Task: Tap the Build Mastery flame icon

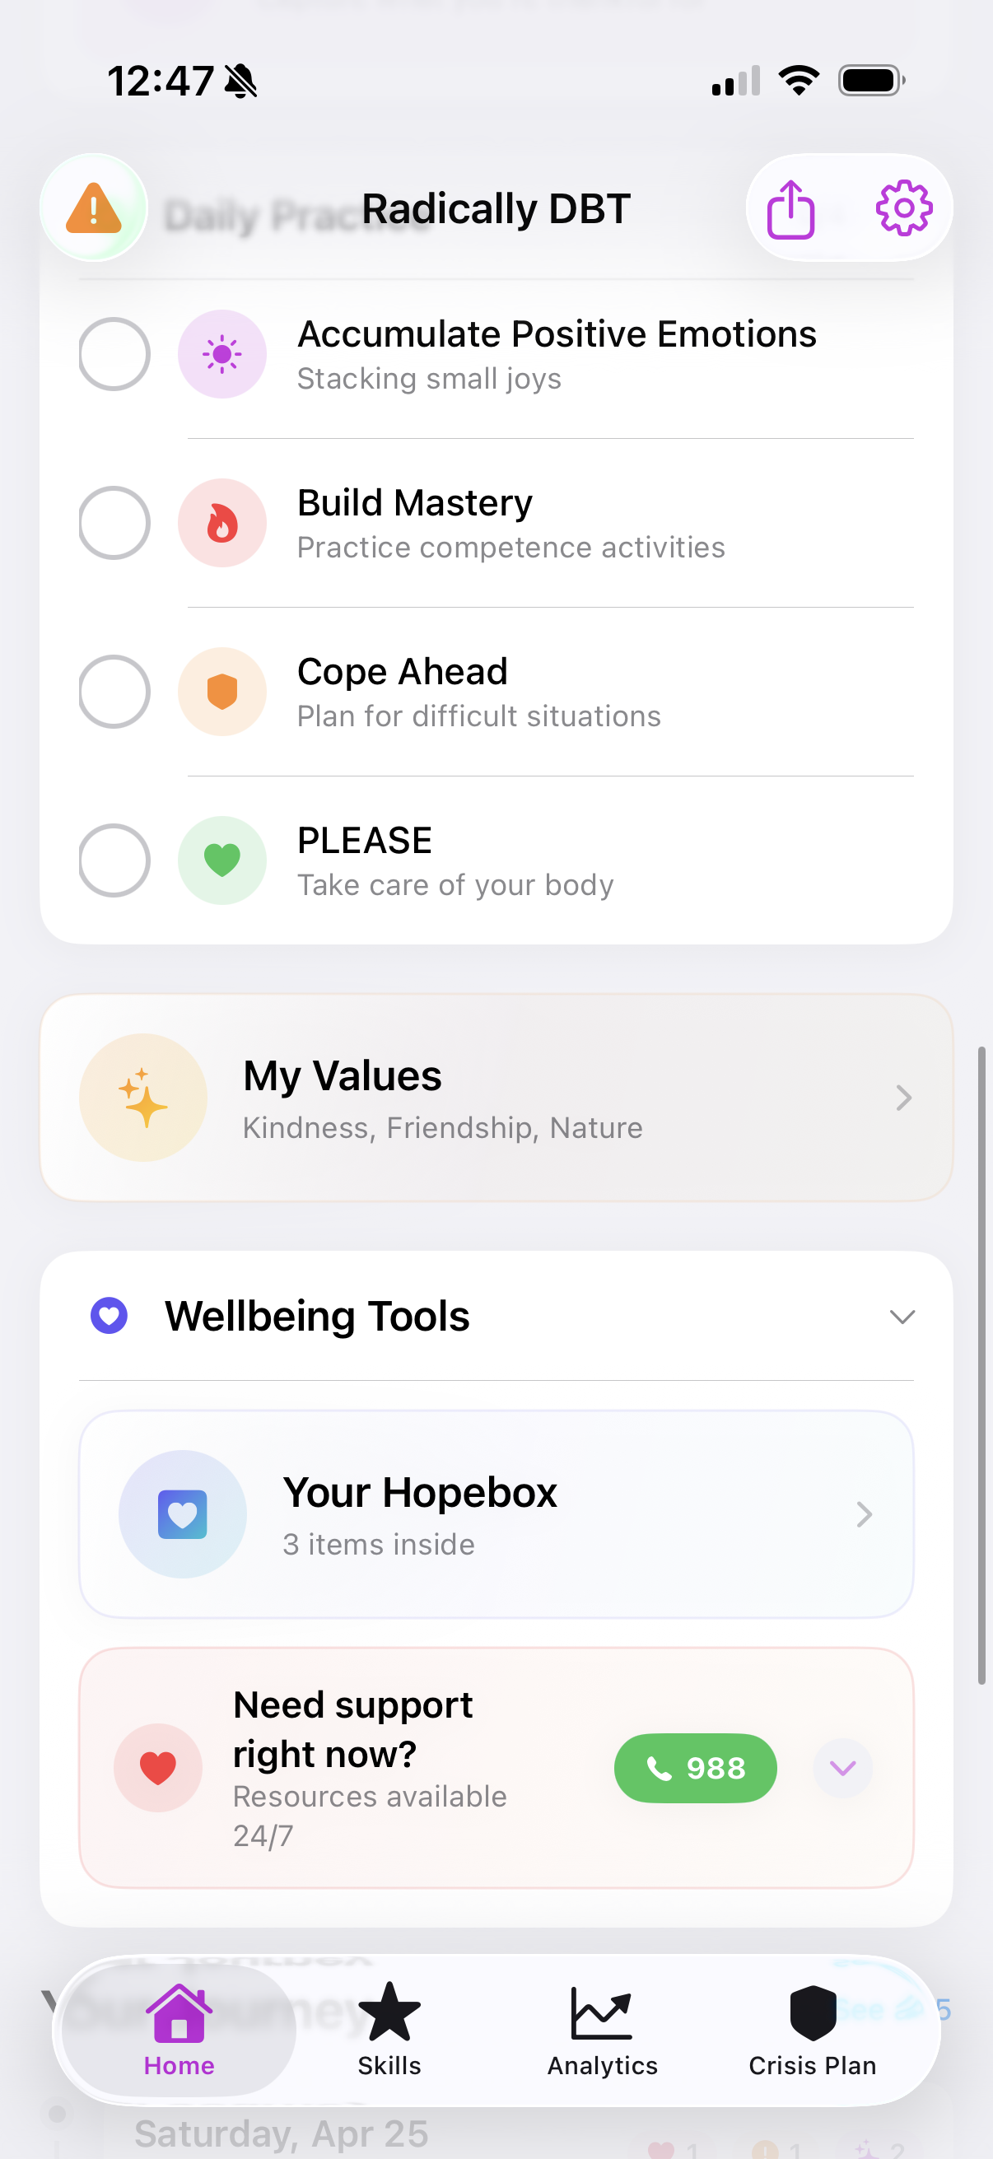Action: (x=222, y=522)
